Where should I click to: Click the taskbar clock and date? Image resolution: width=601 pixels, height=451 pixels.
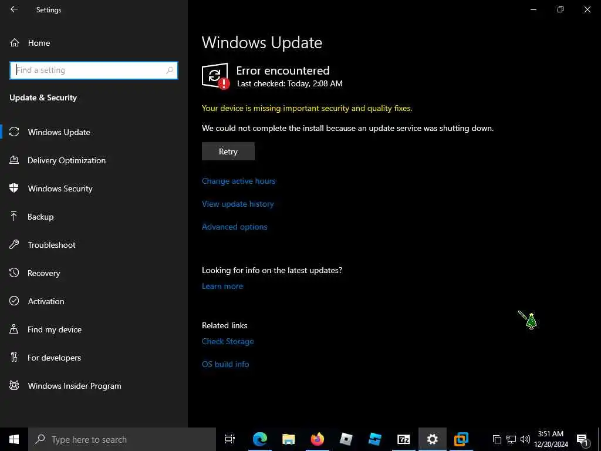(x=551, y=439)
